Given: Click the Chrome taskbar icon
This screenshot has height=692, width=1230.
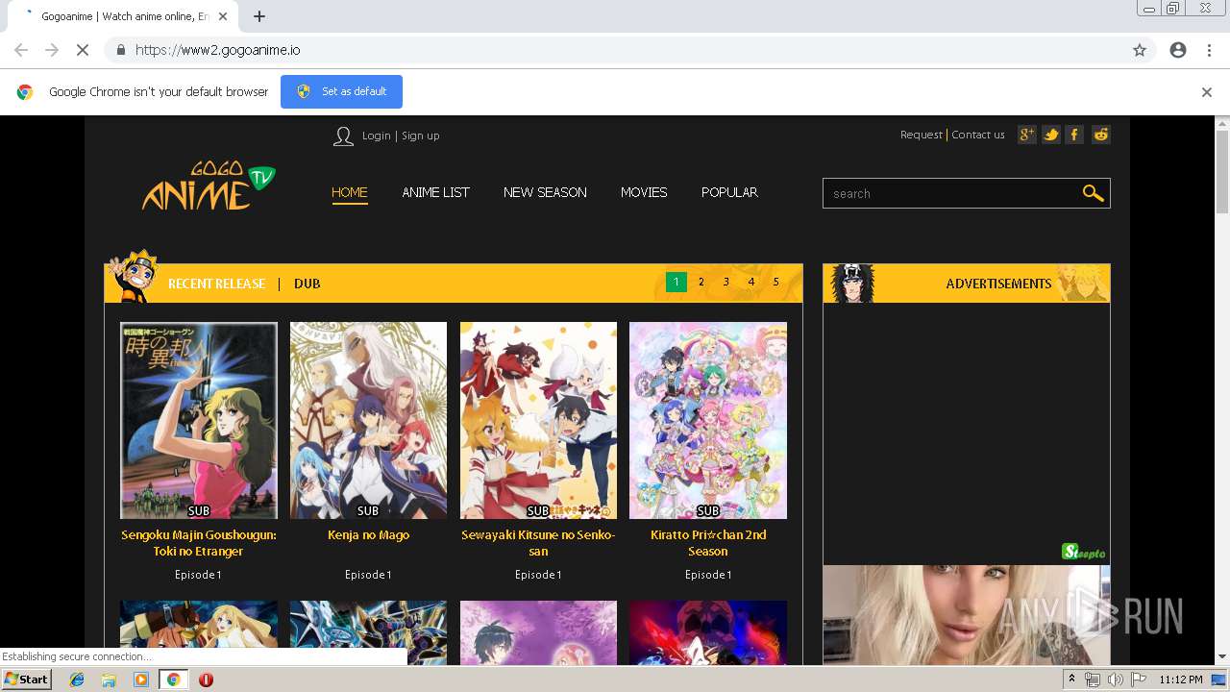Looking at the screenshot, I should point(173,680).
